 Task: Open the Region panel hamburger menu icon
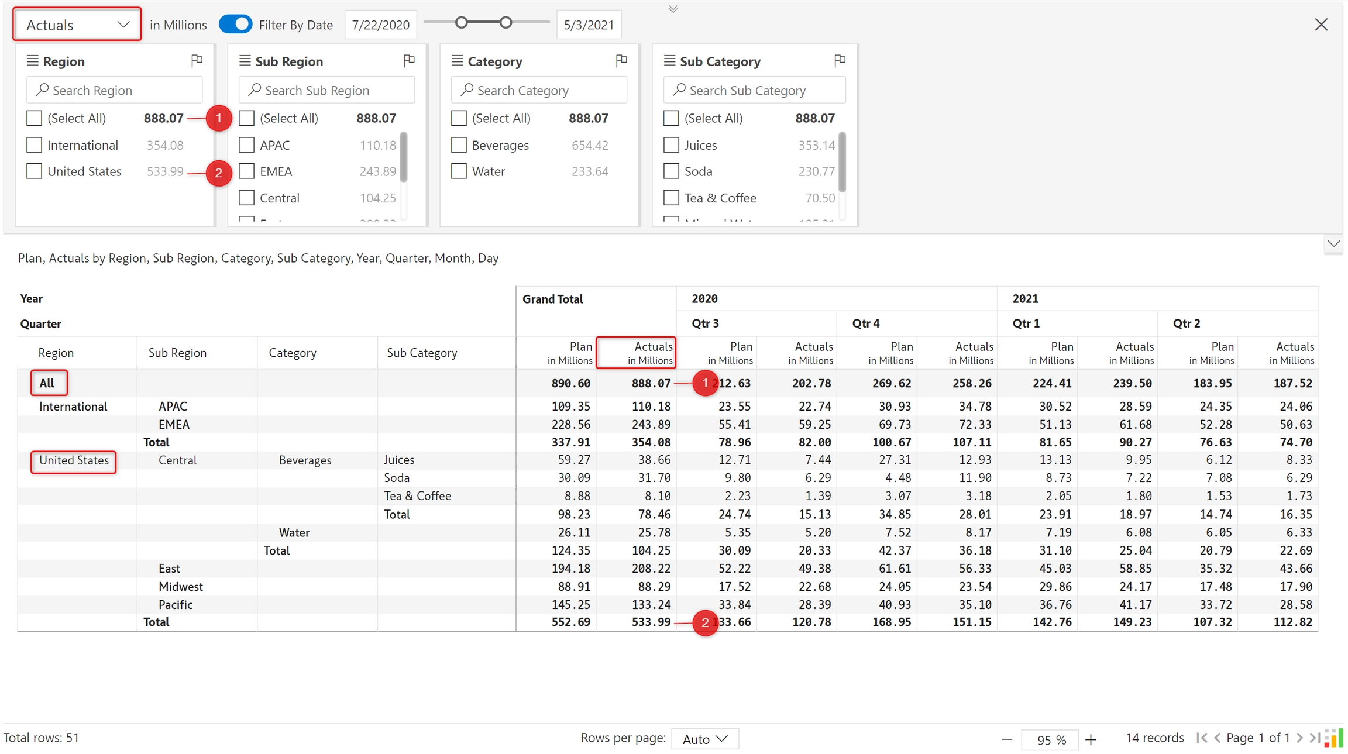tap(33, 61)
